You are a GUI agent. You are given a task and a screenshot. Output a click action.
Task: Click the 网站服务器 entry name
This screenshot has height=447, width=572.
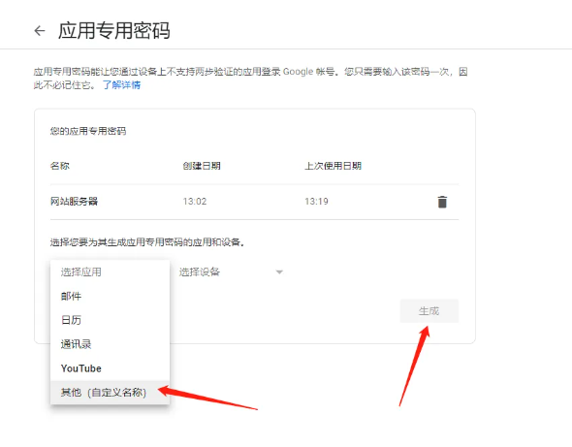(74, 202)
